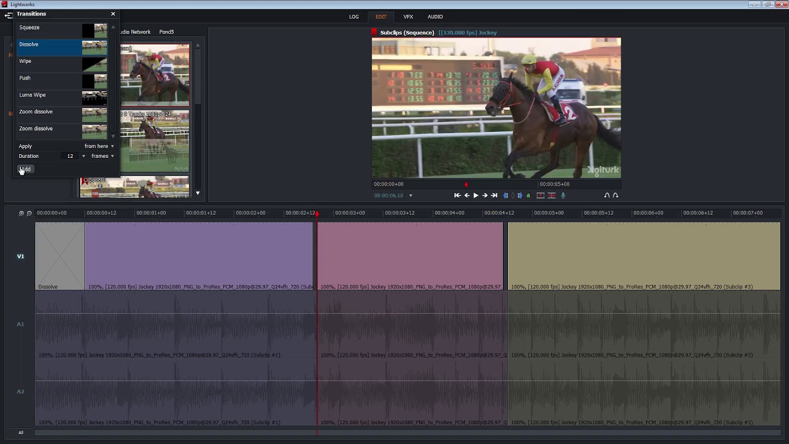Click the Lightworks icon in the title bar
789x444 pixels.
[x=5, y=4]
